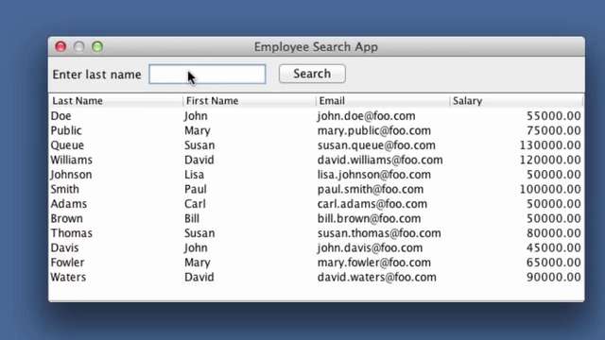
Task: Select the 'Williams' last name cell
Action: [x=72, y=160]
